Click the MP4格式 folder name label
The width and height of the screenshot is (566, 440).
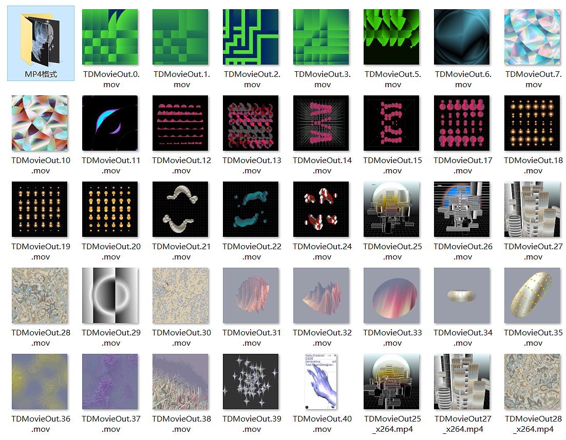[41, 74]
